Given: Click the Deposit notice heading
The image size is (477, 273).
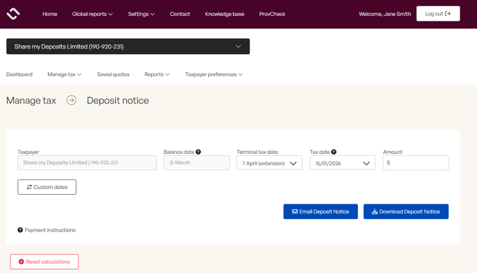Looking at the screenshot, I should click(118, 100).
